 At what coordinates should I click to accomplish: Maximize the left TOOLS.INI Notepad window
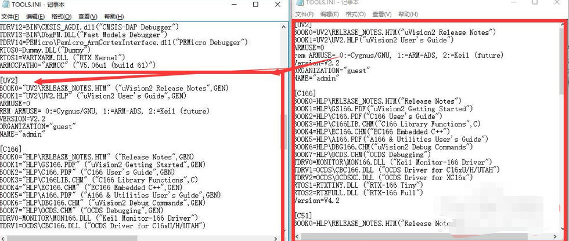[x=256, y=4]
